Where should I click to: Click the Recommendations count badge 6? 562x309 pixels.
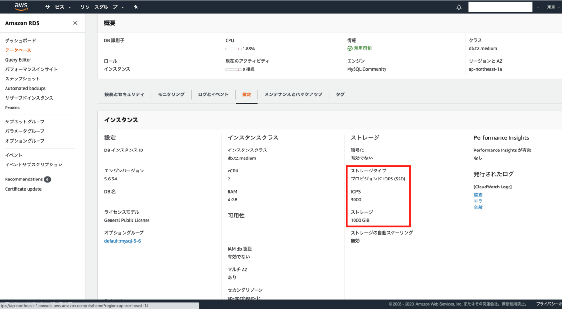click(x=47, y=180)
